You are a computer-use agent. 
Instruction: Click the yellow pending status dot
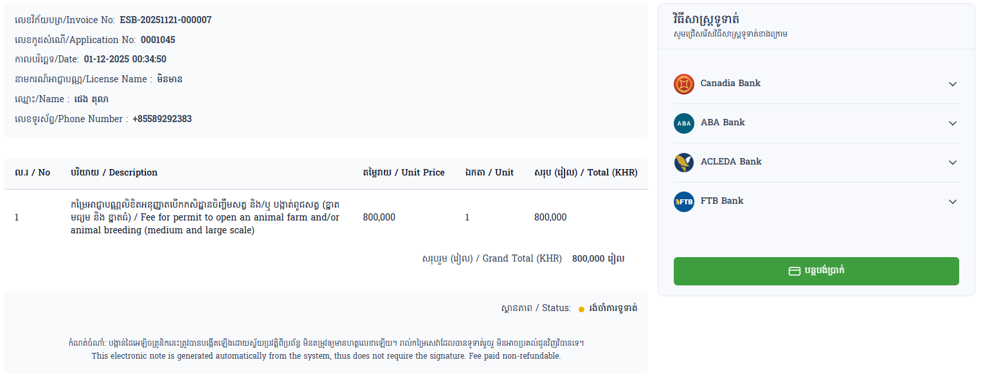pyautogui.click(x=581, y=309)
